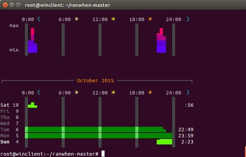Click the '12:00' label under October 2015
Screen dimensions: 246x157
click(x=100, y=93)
